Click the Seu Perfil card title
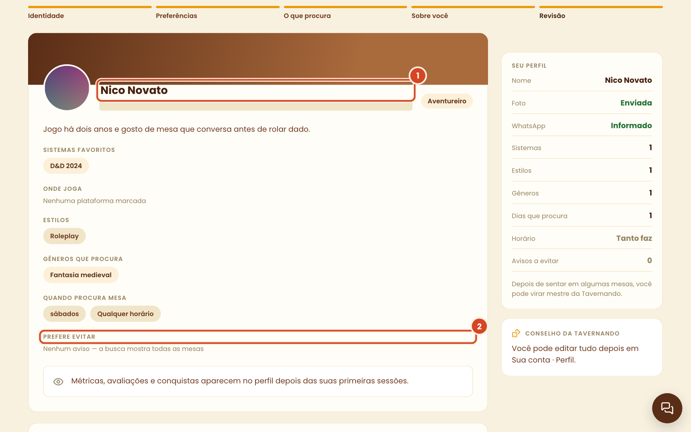This screenshot has width=691, height=432. pyautogui.click(x=529, y=66)
